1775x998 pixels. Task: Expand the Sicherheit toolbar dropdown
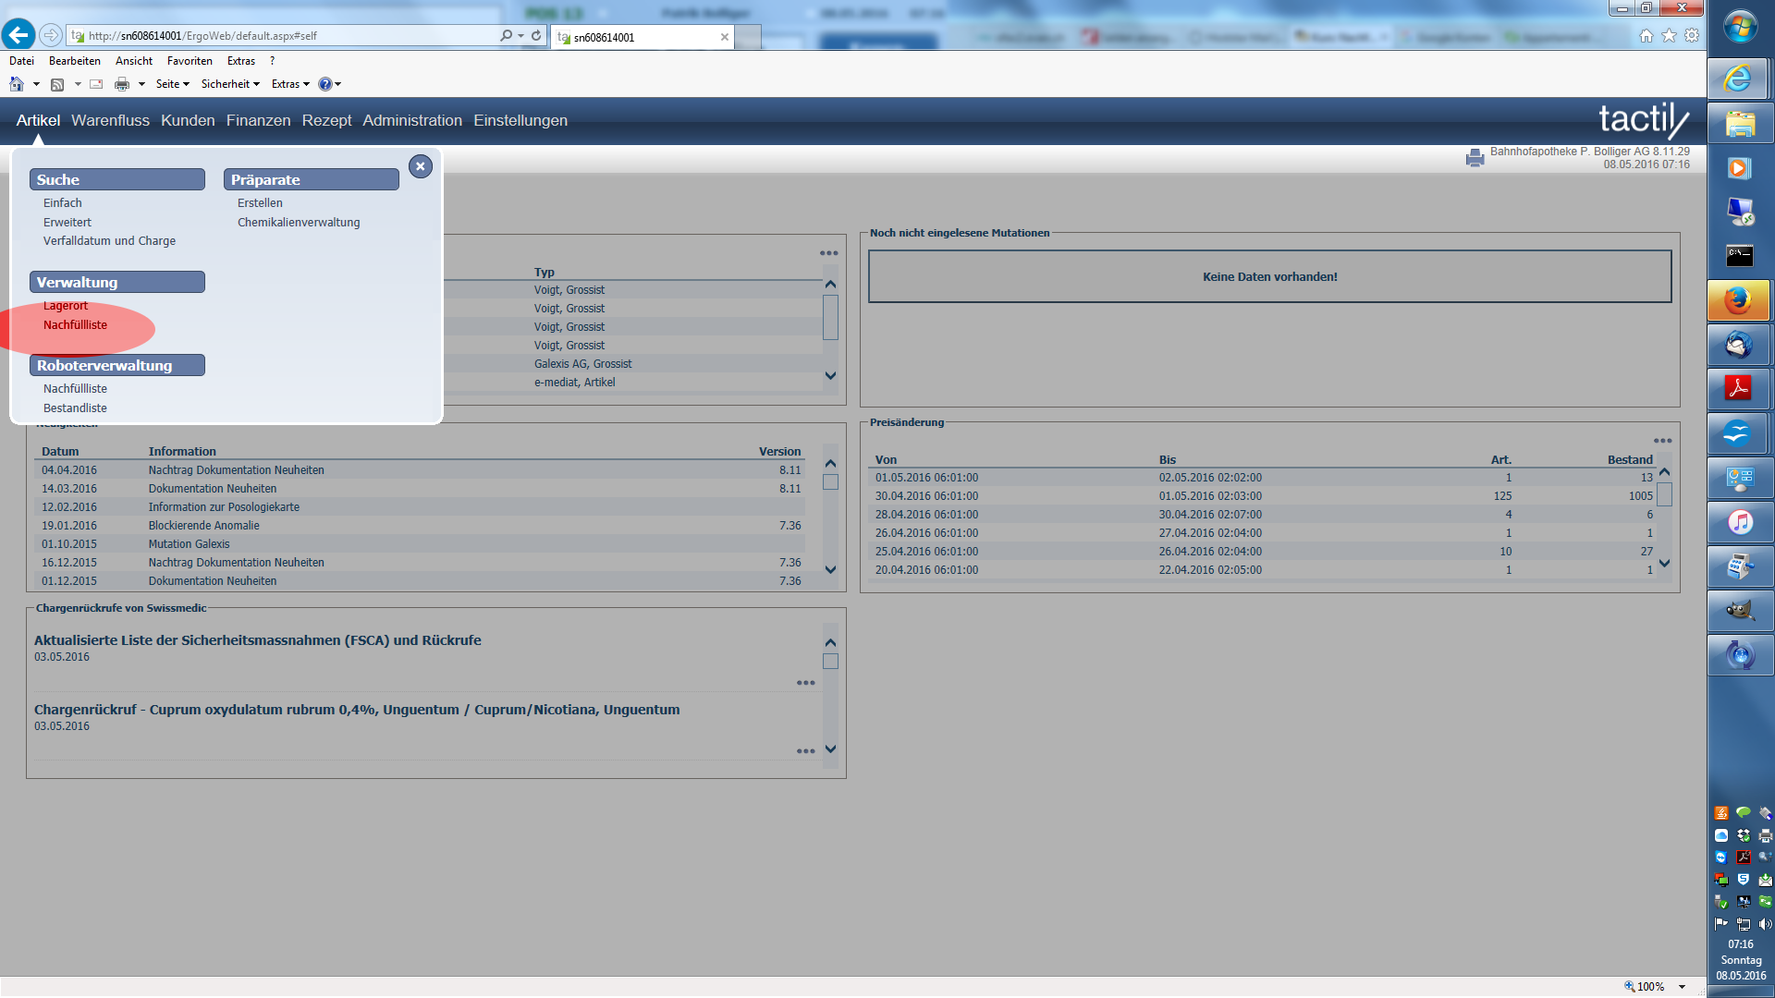click(x=230, y=84)
